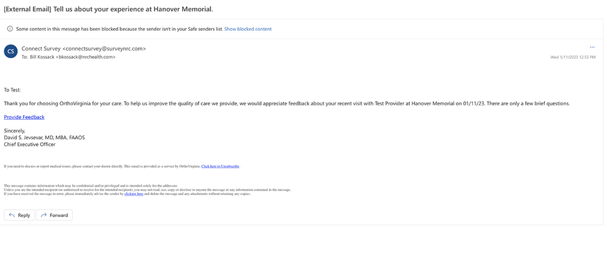Click the Forward button

click(54, 215)
